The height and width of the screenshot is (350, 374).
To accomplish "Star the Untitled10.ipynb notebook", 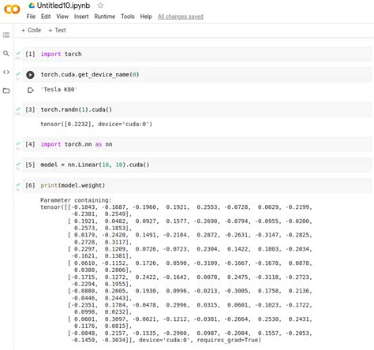I will (100, 6).
